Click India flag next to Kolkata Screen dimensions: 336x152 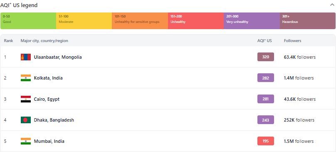(x=26, y=78)
